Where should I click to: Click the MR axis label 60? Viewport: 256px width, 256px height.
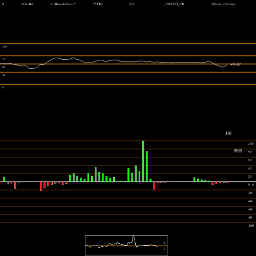tap(250, 160)
